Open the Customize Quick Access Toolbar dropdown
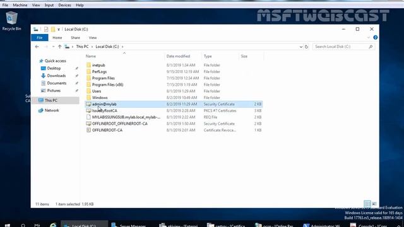 coord(59,30)
